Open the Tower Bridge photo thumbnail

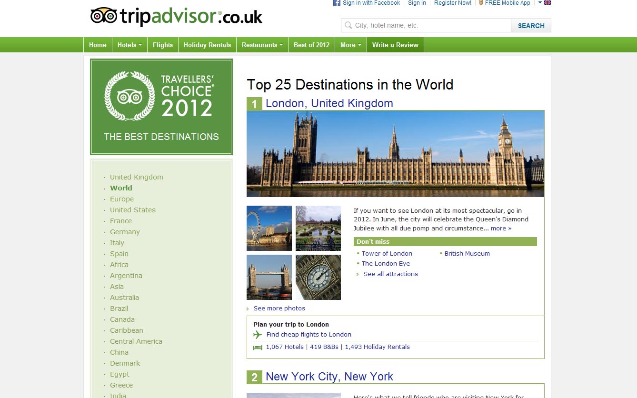click(x=269, y=277)
